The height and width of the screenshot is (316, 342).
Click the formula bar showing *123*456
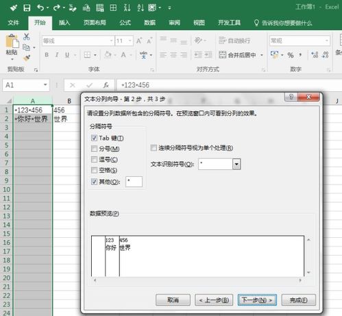tap(228, 85)
